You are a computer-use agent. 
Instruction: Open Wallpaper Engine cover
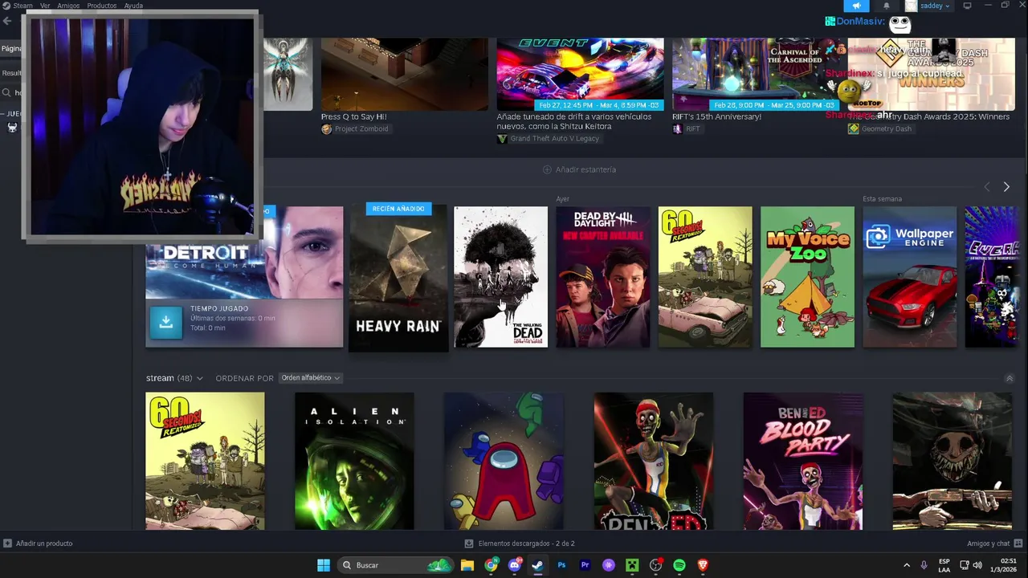[x=909, y=277]
